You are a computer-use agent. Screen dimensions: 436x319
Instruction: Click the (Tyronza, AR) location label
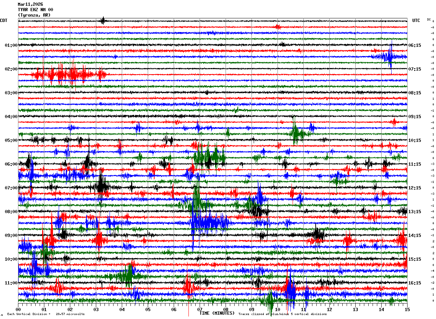34,15
